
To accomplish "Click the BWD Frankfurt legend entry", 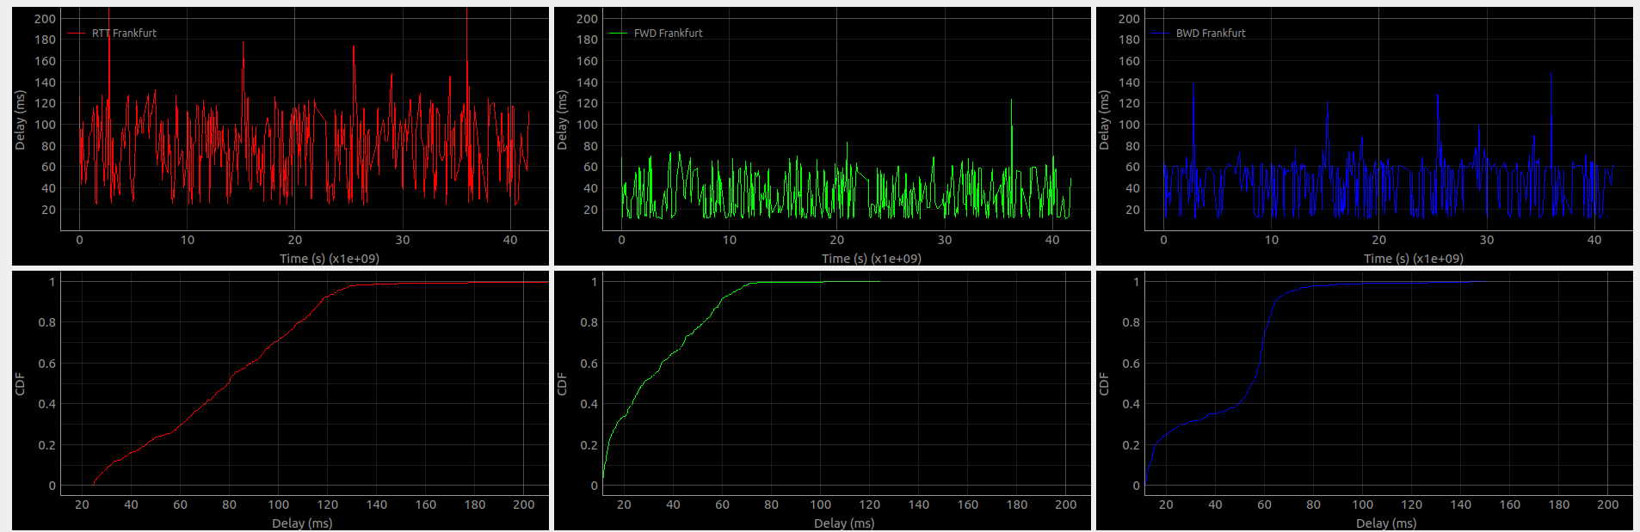I will (1198, 34).
